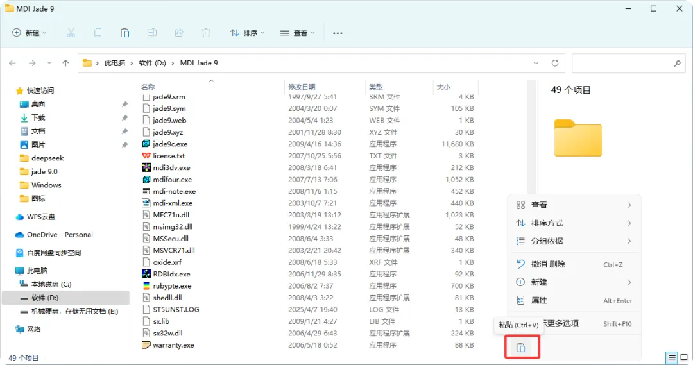Select the MFC71u.dll file
The width and height of the screenshot is (693, 365).
[171, 215]
